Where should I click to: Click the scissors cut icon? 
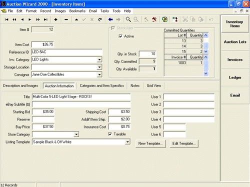[185, 19]
